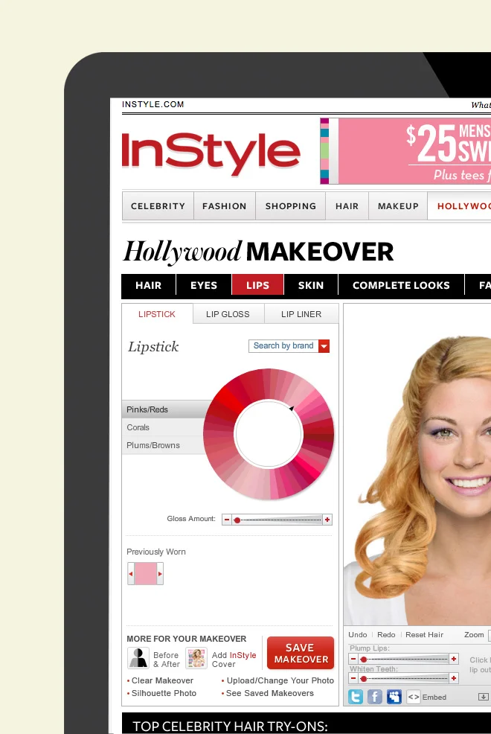The height and width of the screenshot is (734, 491).
Task: Click the Silhouette Photo link
Action: (x=164, y=693)
